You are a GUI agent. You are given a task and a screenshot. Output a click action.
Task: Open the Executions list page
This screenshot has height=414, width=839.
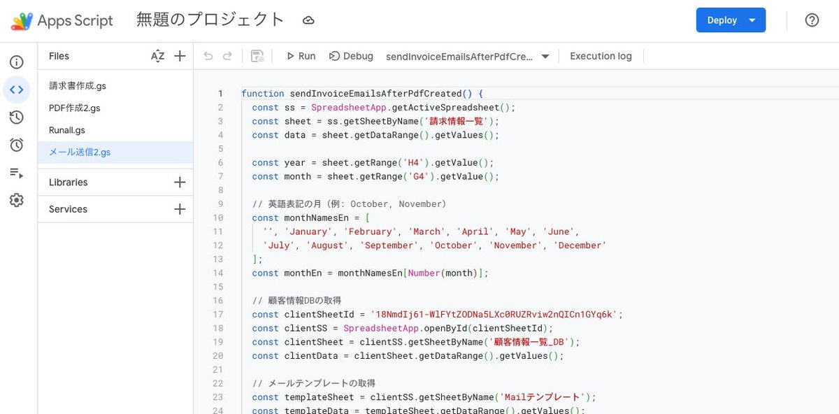point(16,173)
